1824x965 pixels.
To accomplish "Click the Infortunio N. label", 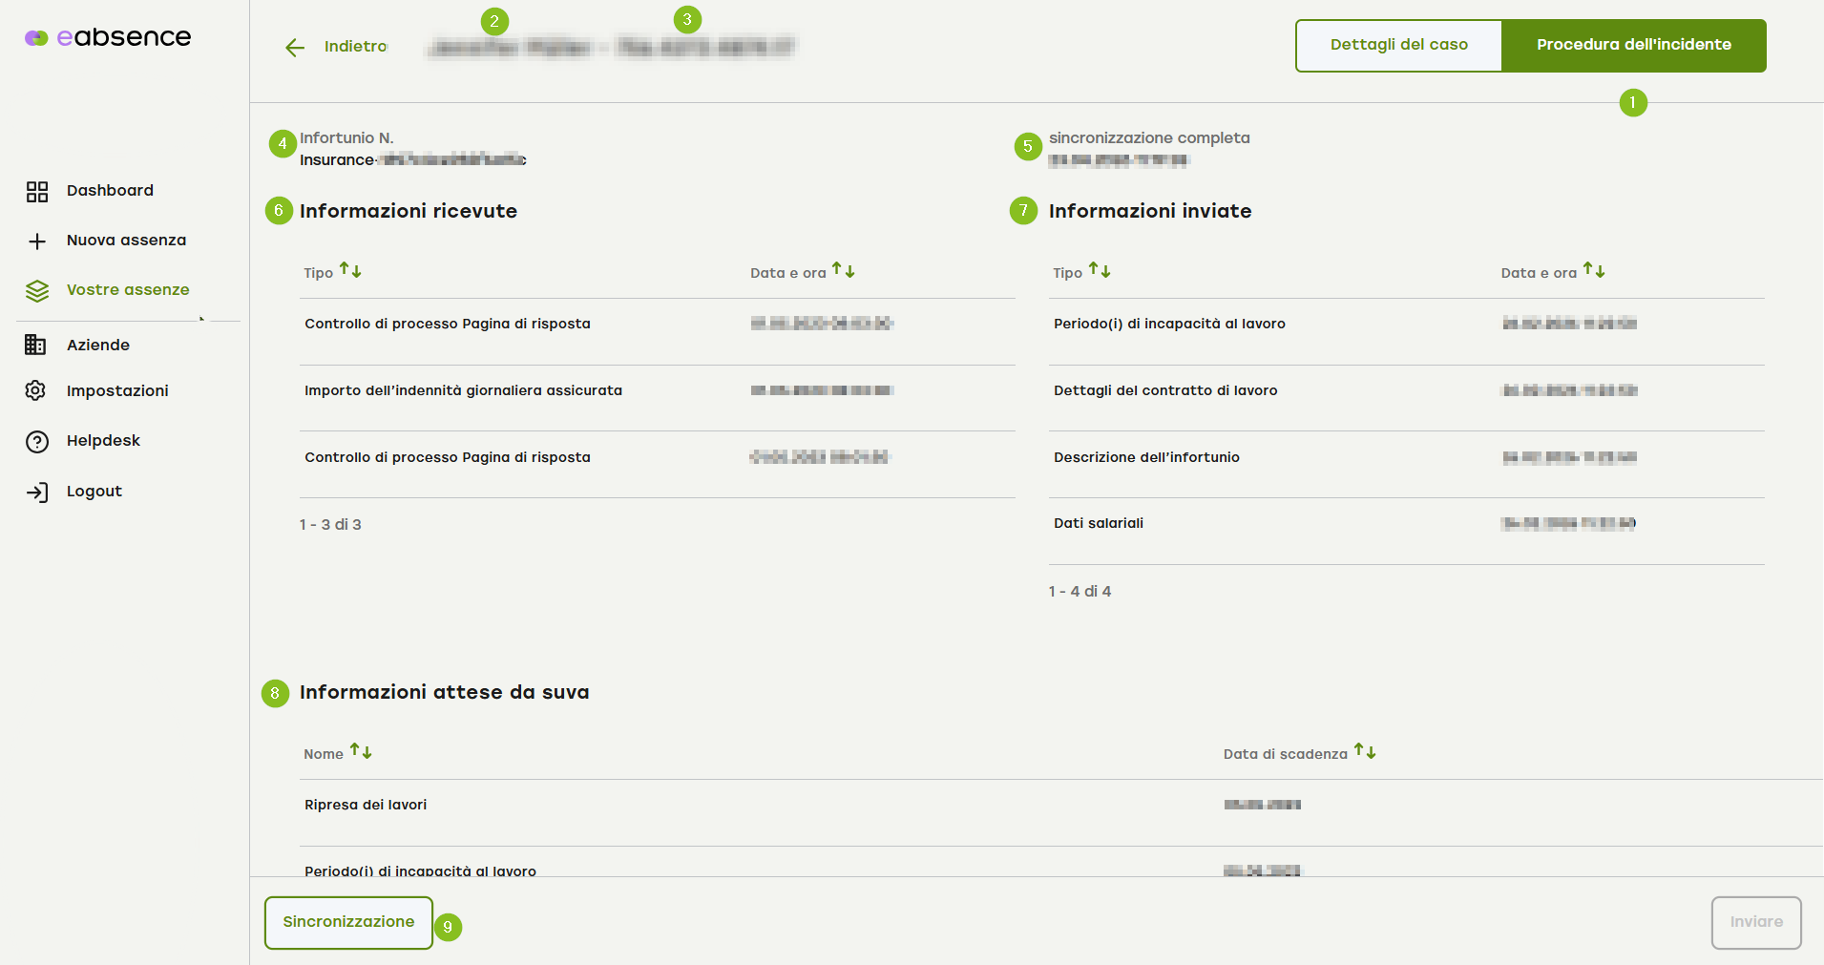I will point(346,138).
